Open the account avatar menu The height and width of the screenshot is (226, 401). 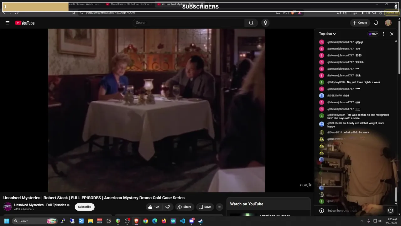[x=388, y=23]
